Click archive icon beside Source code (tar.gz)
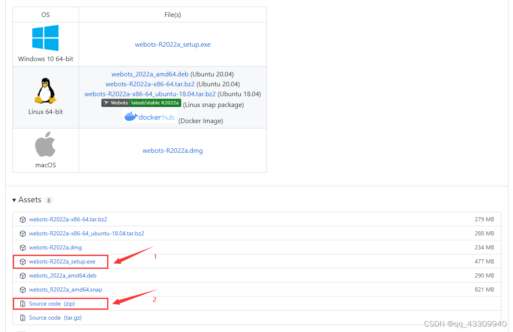Screen dimensions: 513x332 click(x=23, y=318)
